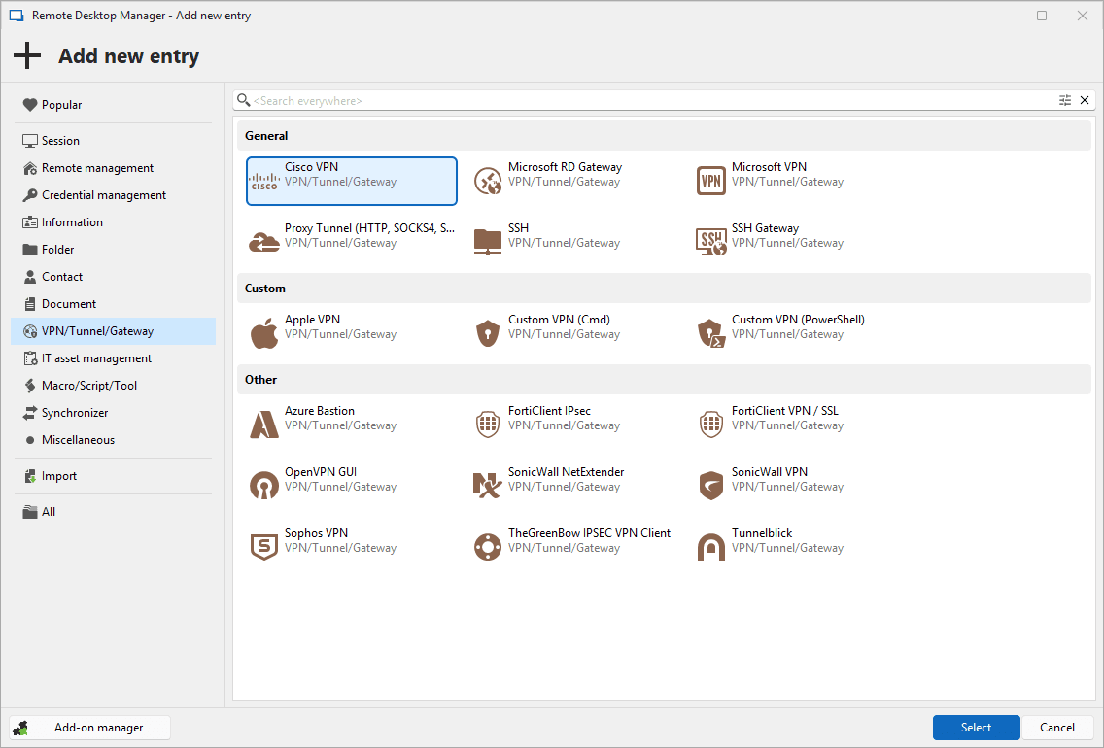The width and height of the screenshot is (1104, 748).
Task: Click the Select button
Action: (x=976, y=728)
